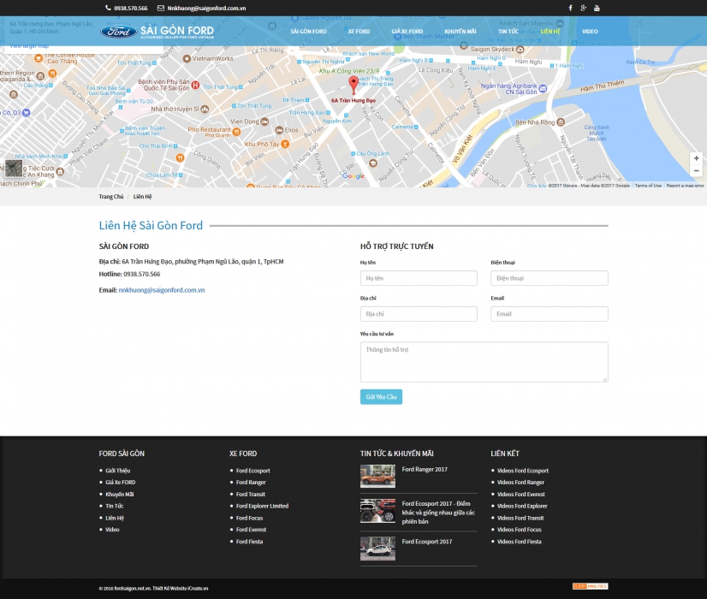Open Tin Tức footer link
This screenshot has height=599, width=707.
pyautogui.click(x=115, y=506)
